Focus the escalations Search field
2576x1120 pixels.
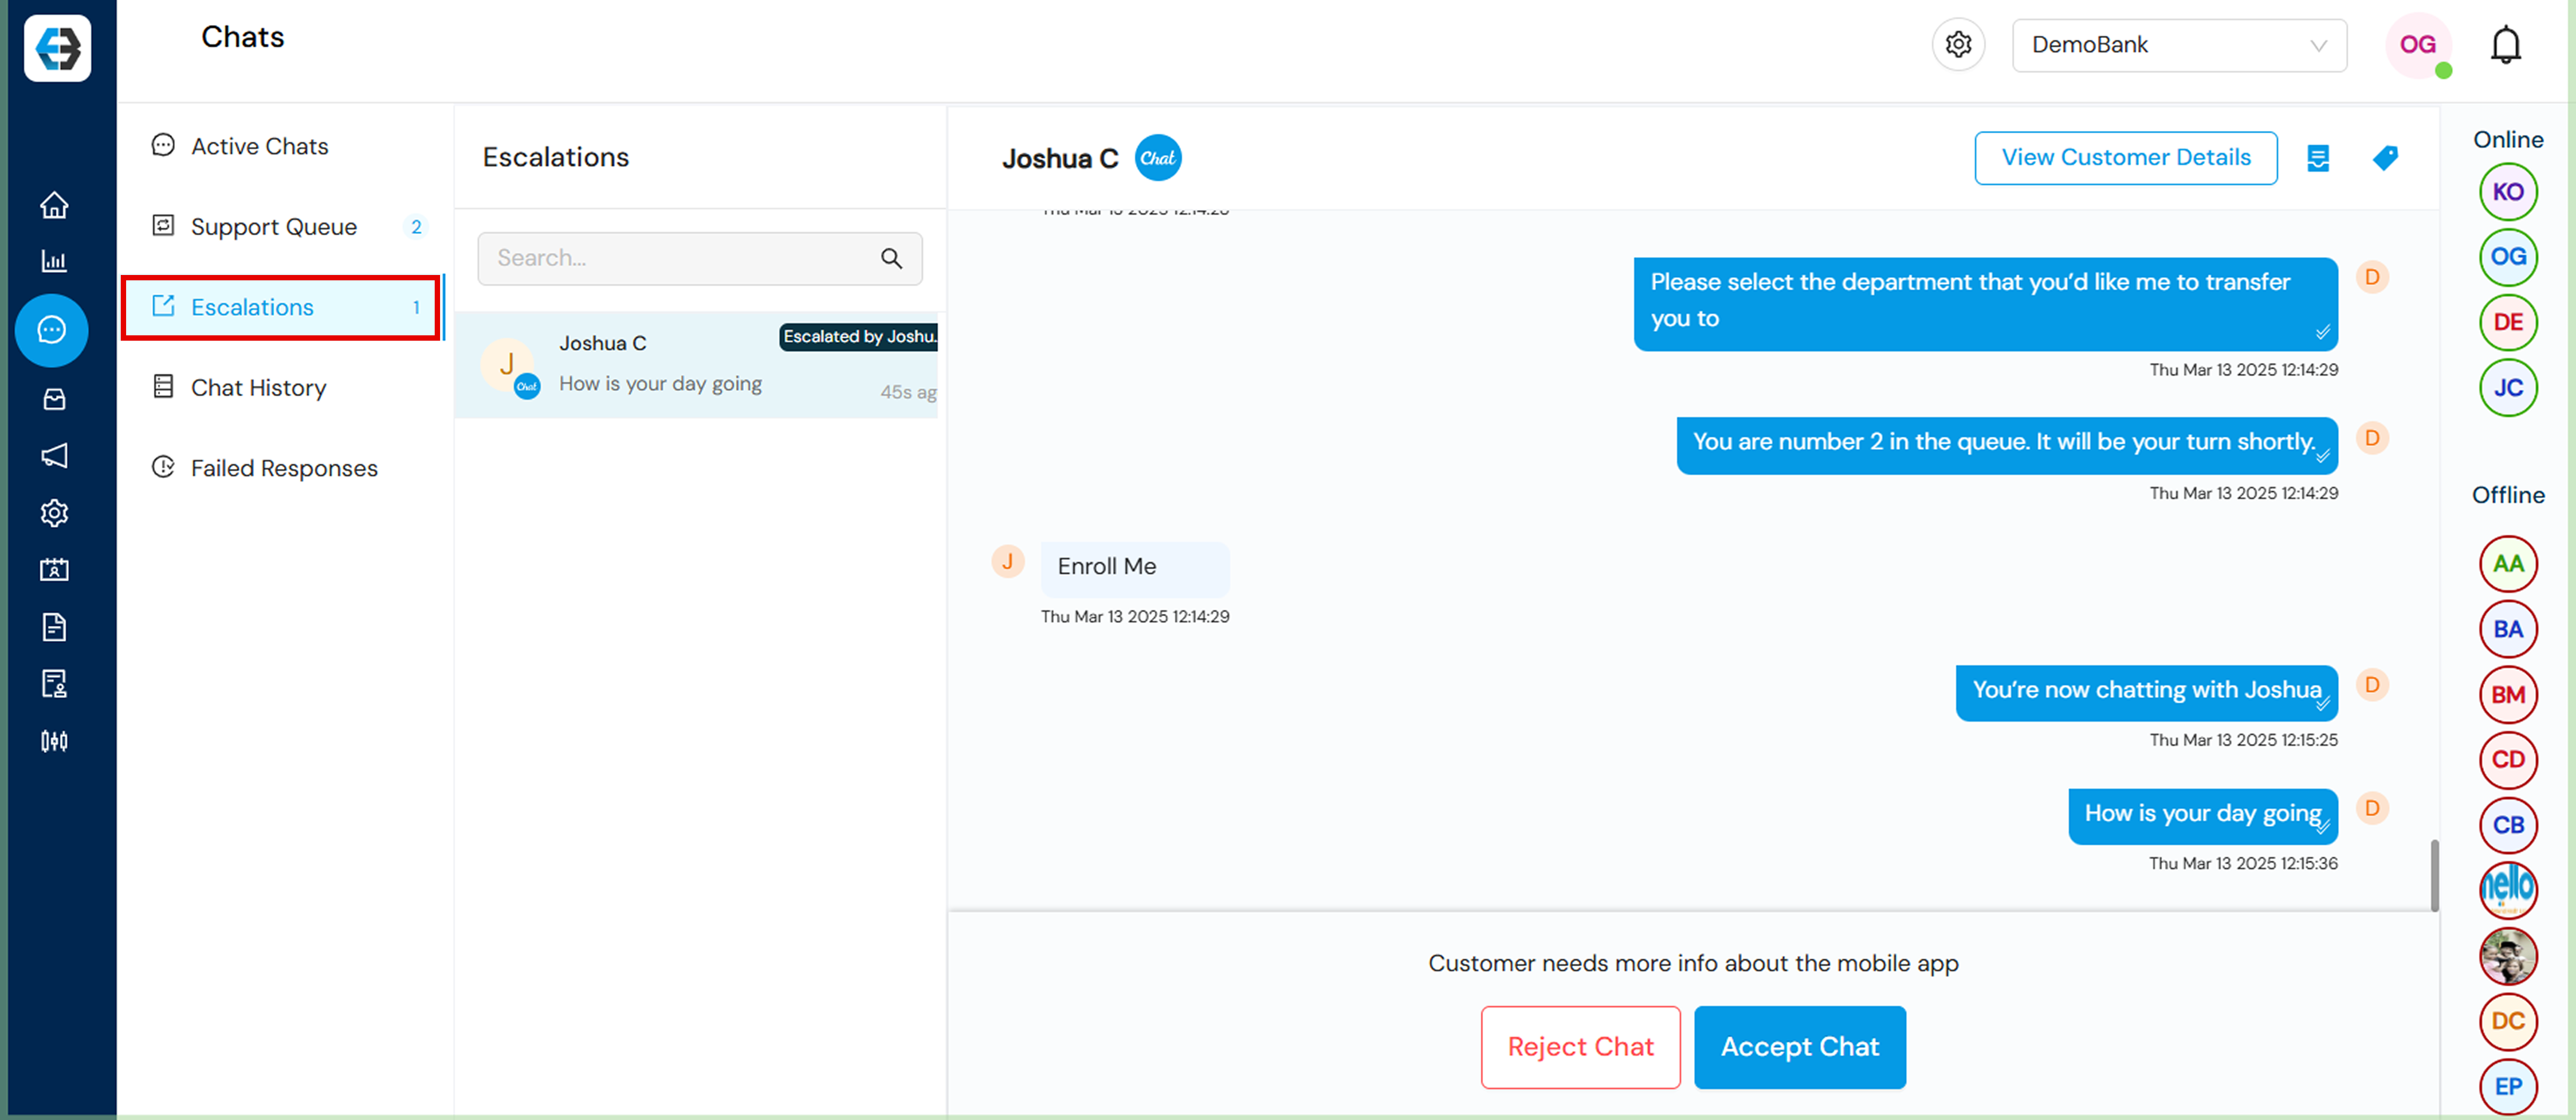pyautogui.click(x=699, y=259)
